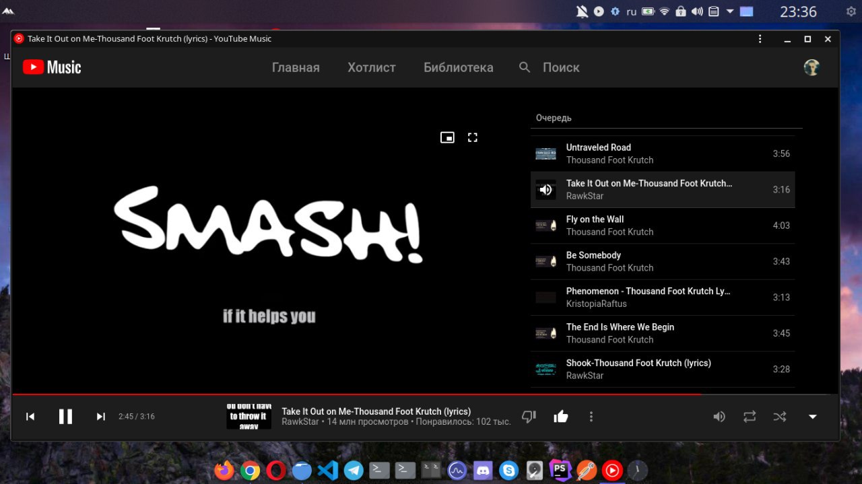Image resolution: width=862 pixels, height=484 pixels.
Task: Click the lock tray icon
Action: coord(681,11)
